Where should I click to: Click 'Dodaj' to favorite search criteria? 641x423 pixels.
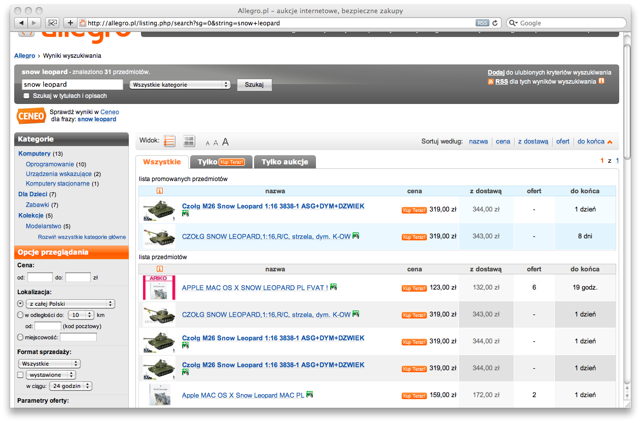tap(496, 73)
